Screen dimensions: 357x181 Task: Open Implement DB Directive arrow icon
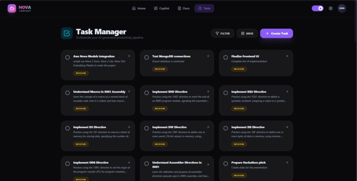point(287,127)
